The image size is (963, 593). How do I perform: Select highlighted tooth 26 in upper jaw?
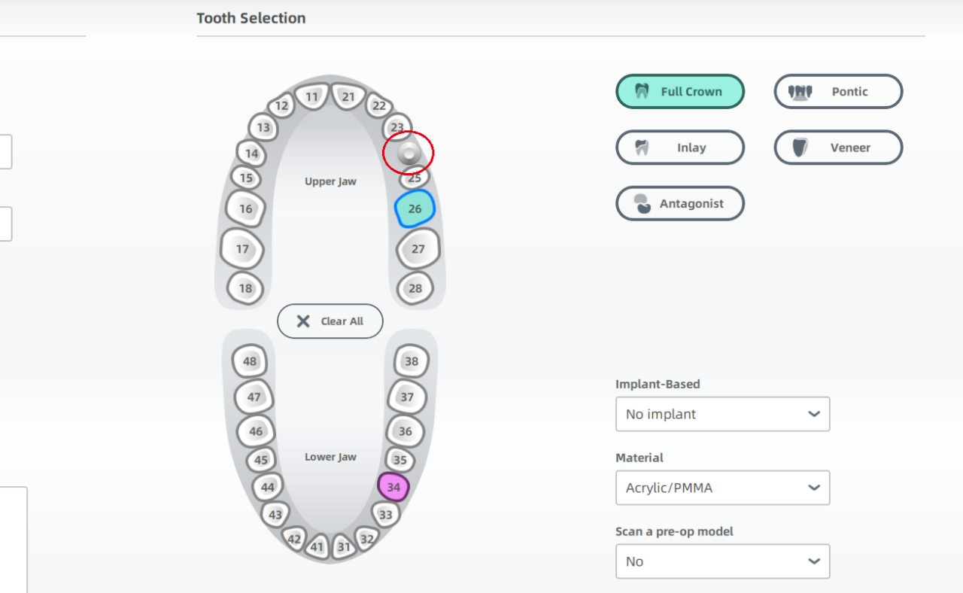[415, 208]
